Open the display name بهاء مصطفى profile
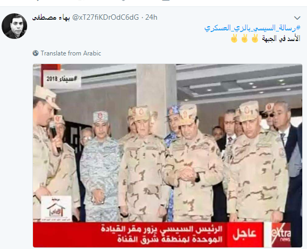This screenshot has width=307, height=249. tap(51, 18)
